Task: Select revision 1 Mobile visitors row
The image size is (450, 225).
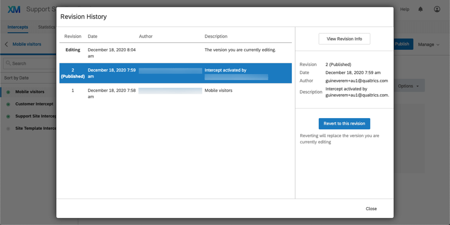Action: 175,94
